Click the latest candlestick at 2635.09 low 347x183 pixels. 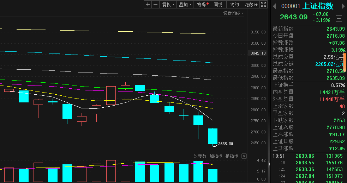click(x=213, y=136)
